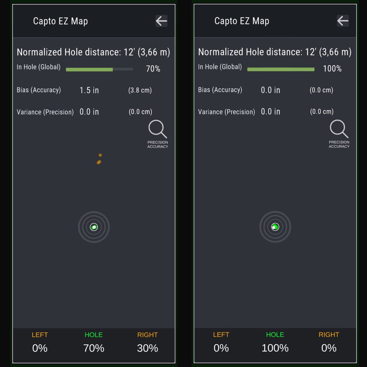Screen dimensions: 367x367
Task: Select the upper orange missed putt dot
Action: tap(101, 155)
